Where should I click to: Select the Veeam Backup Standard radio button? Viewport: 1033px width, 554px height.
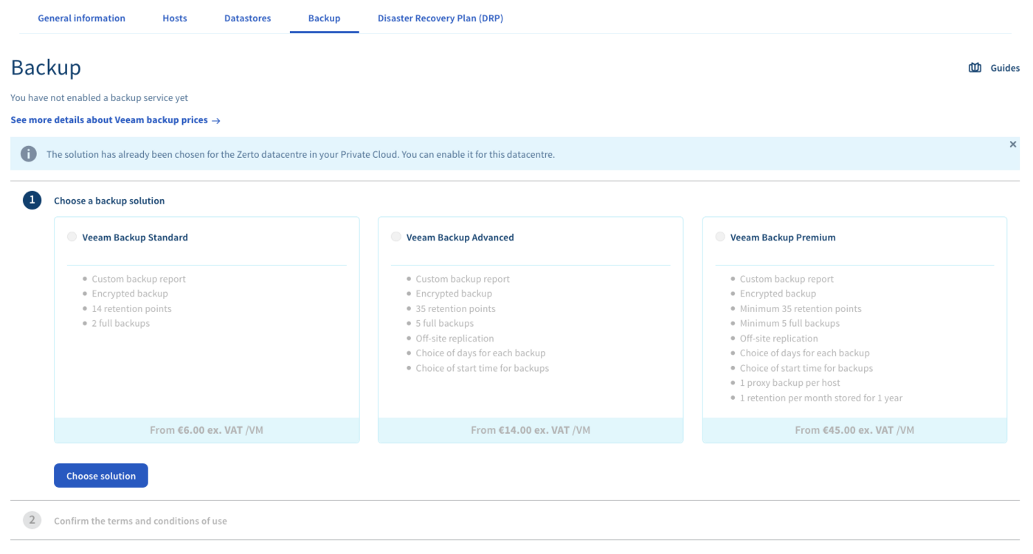pos(72,237)
